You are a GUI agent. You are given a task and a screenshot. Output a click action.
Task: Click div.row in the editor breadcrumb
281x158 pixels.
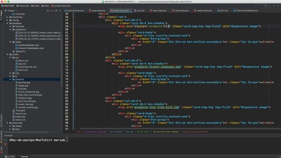coord(130,132)
